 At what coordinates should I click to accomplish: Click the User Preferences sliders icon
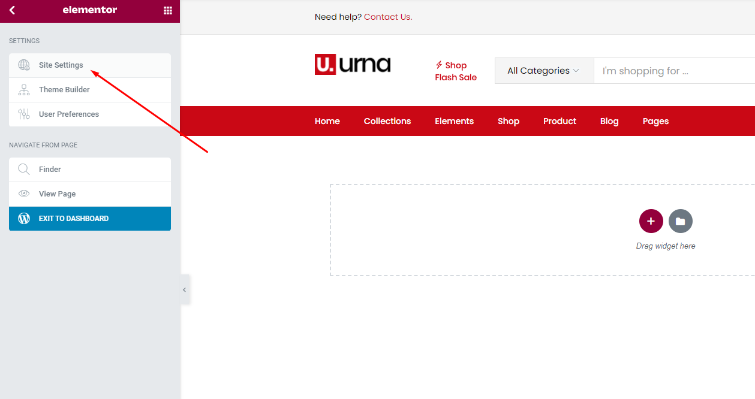(x=24, y=114)
